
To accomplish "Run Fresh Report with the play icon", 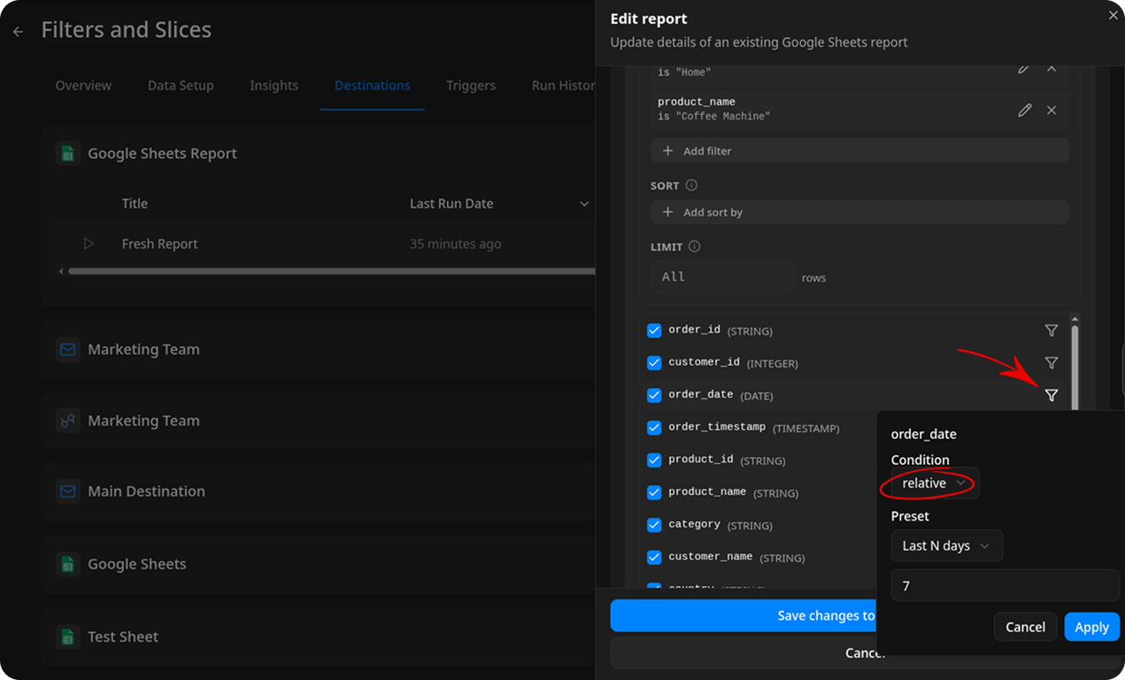I will pyautogui.click(x=89, y=243).
